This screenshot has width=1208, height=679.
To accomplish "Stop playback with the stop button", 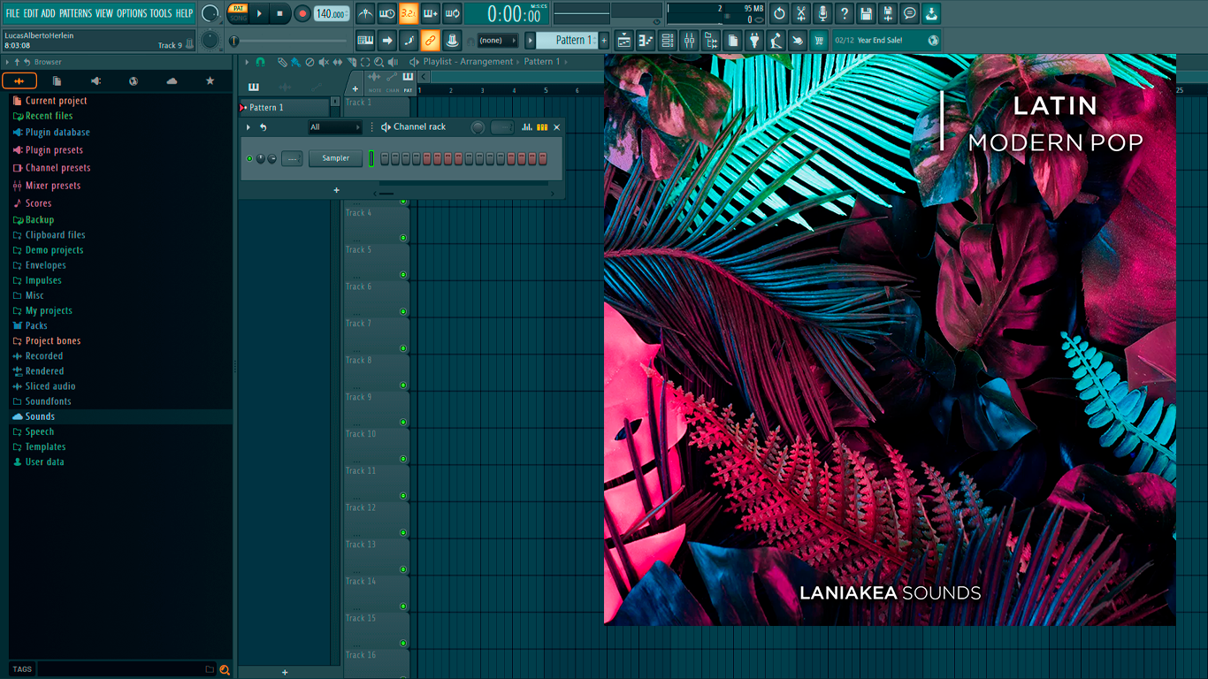I will pos(280,13).
